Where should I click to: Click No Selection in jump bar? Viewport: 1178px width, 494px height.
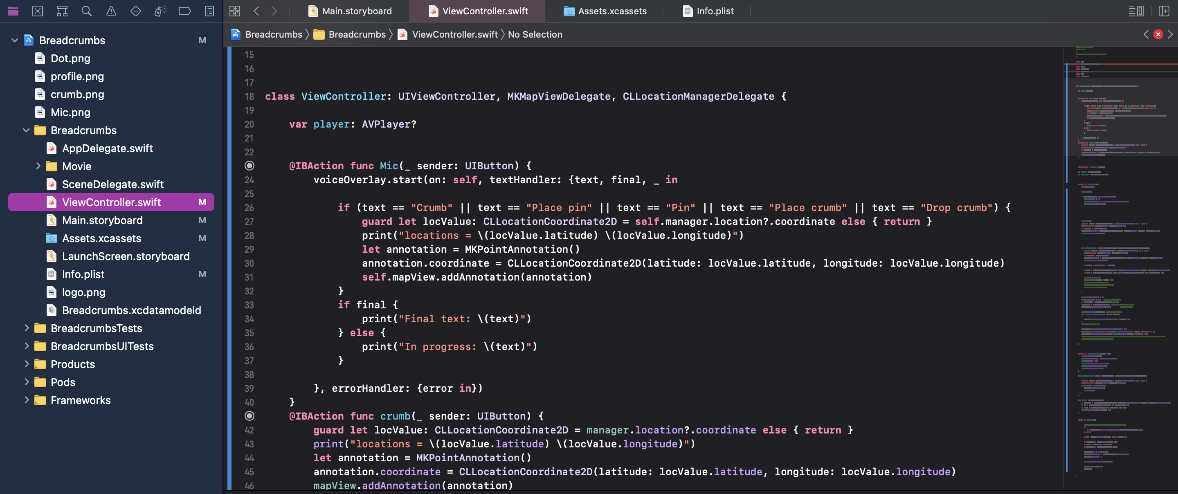coord(535,34)
